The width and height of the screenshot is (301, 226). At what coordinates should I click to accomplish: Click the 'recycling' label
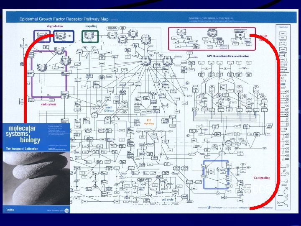click(x=91, y=26)
